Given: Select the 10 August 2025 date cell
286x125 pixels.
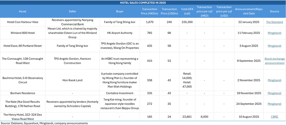Looking at the screenshot, I should point(249,117).
